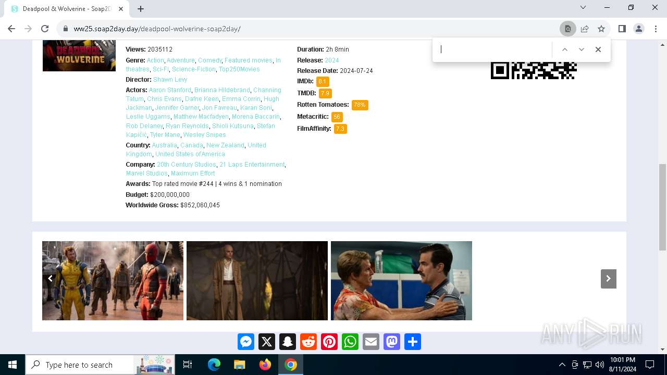This screenshot has width=667, height=375.
Task: Open the Top250Movies link
Action: coord(239,69)
